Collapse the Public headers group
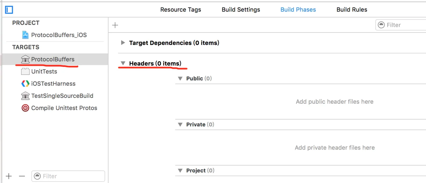426x183 pixels. [x=180, y=78]
